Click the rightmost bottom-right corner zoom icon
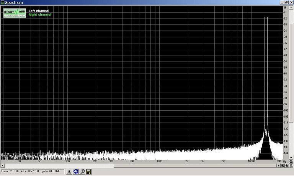The height and width of the screenshot is (176, 294). [x=291, y=166]
